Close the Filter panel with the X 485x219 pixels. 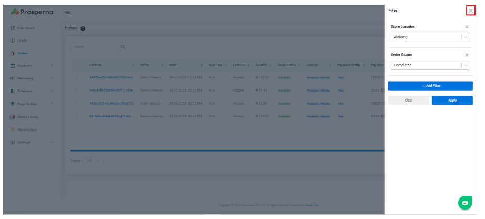[470, 11]
